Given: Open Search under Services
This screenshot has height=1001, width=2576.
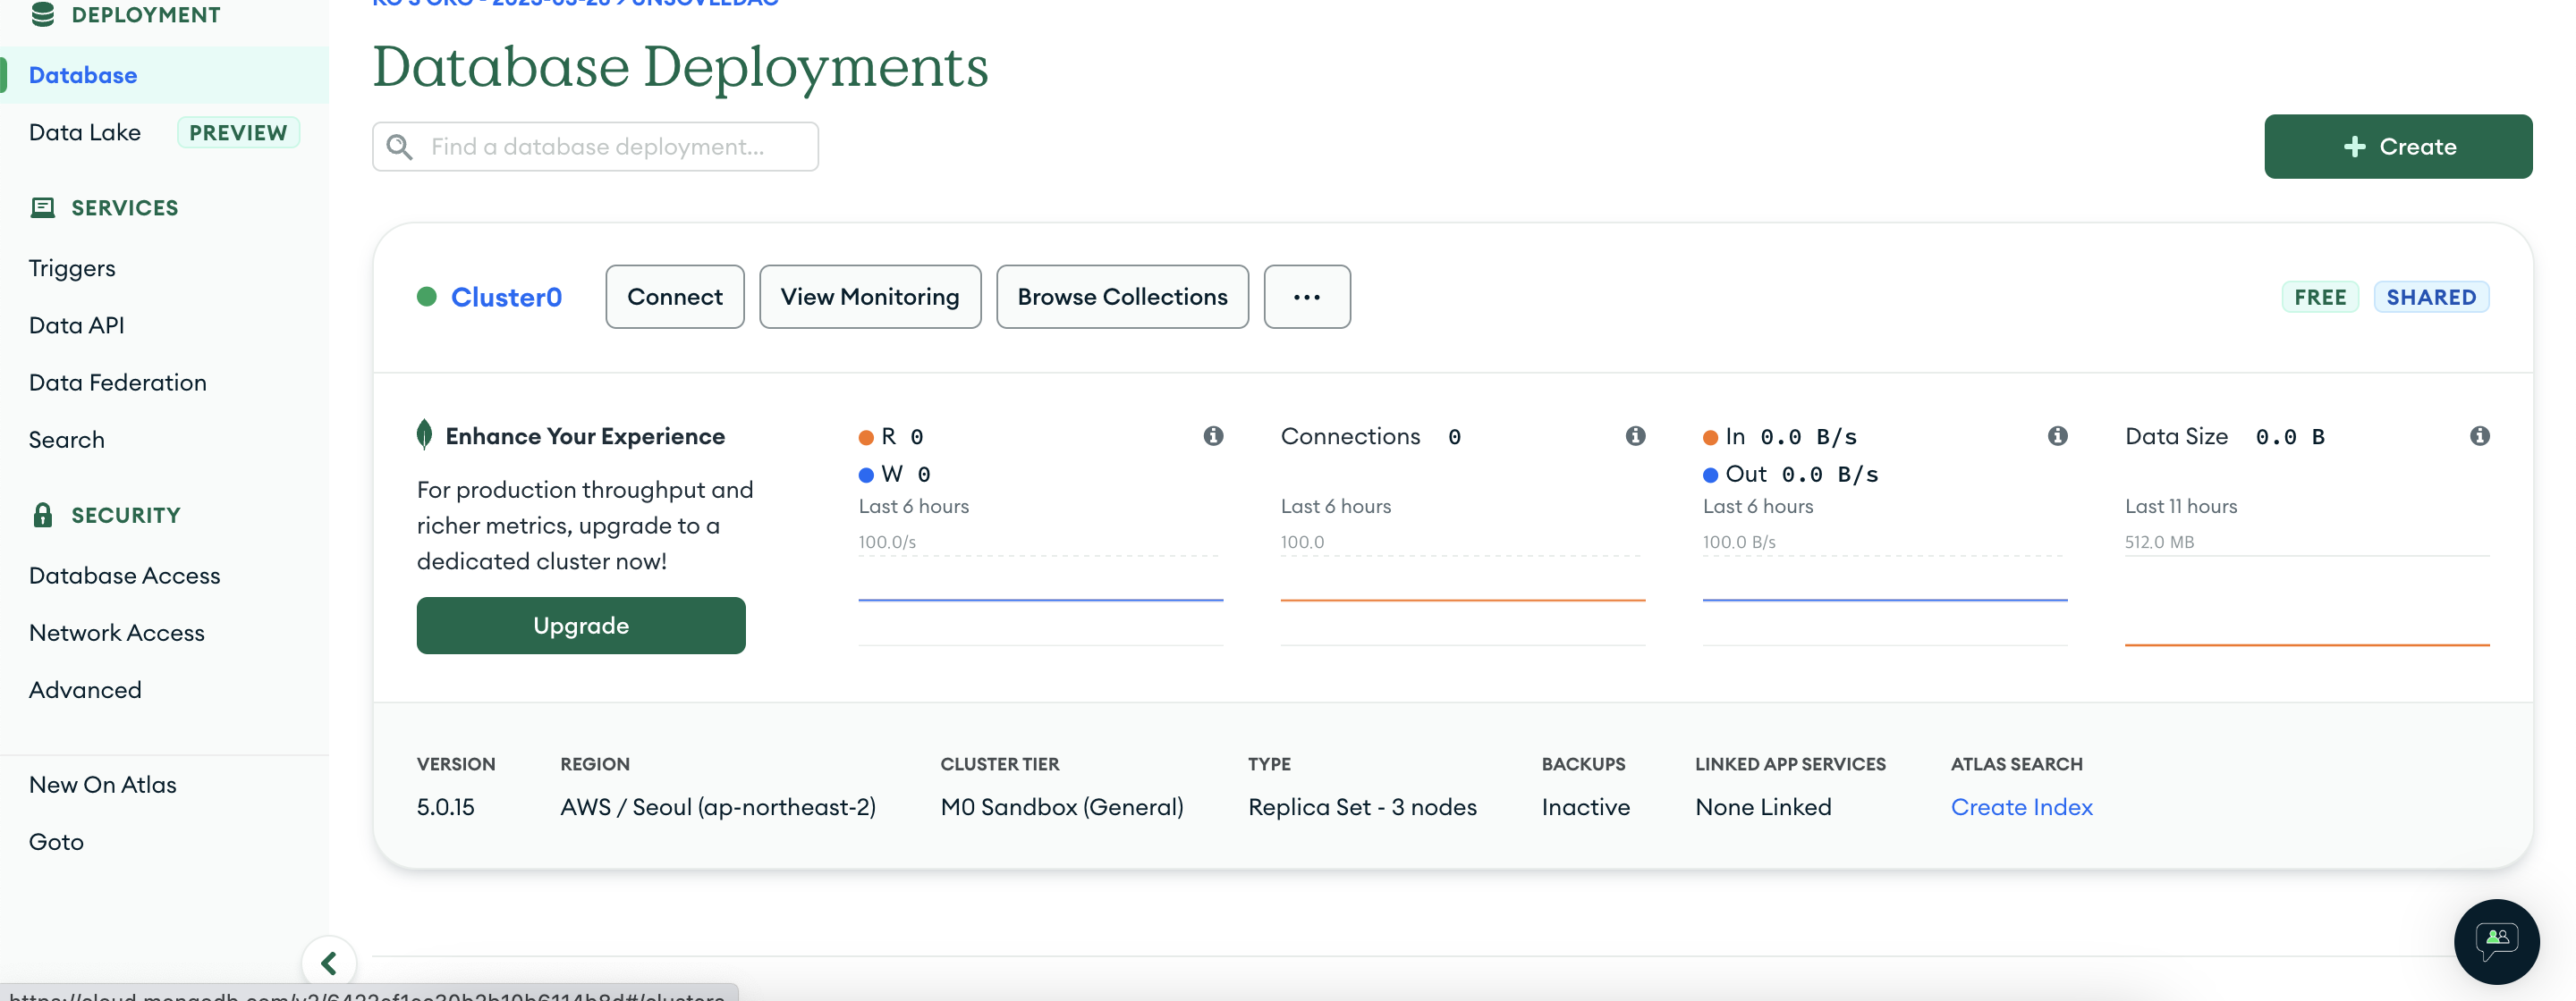Looking at the screenshot, I should point(67,440).
